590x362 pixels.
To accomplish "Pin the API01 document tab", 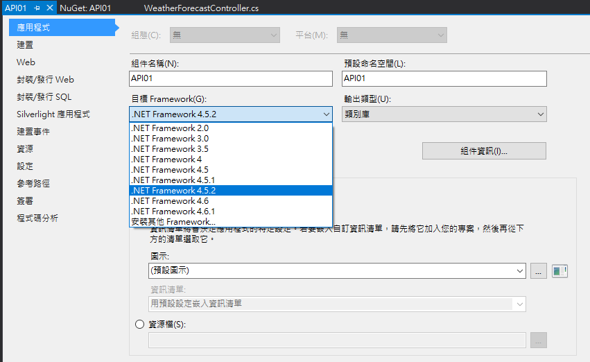I will [37, 8].
